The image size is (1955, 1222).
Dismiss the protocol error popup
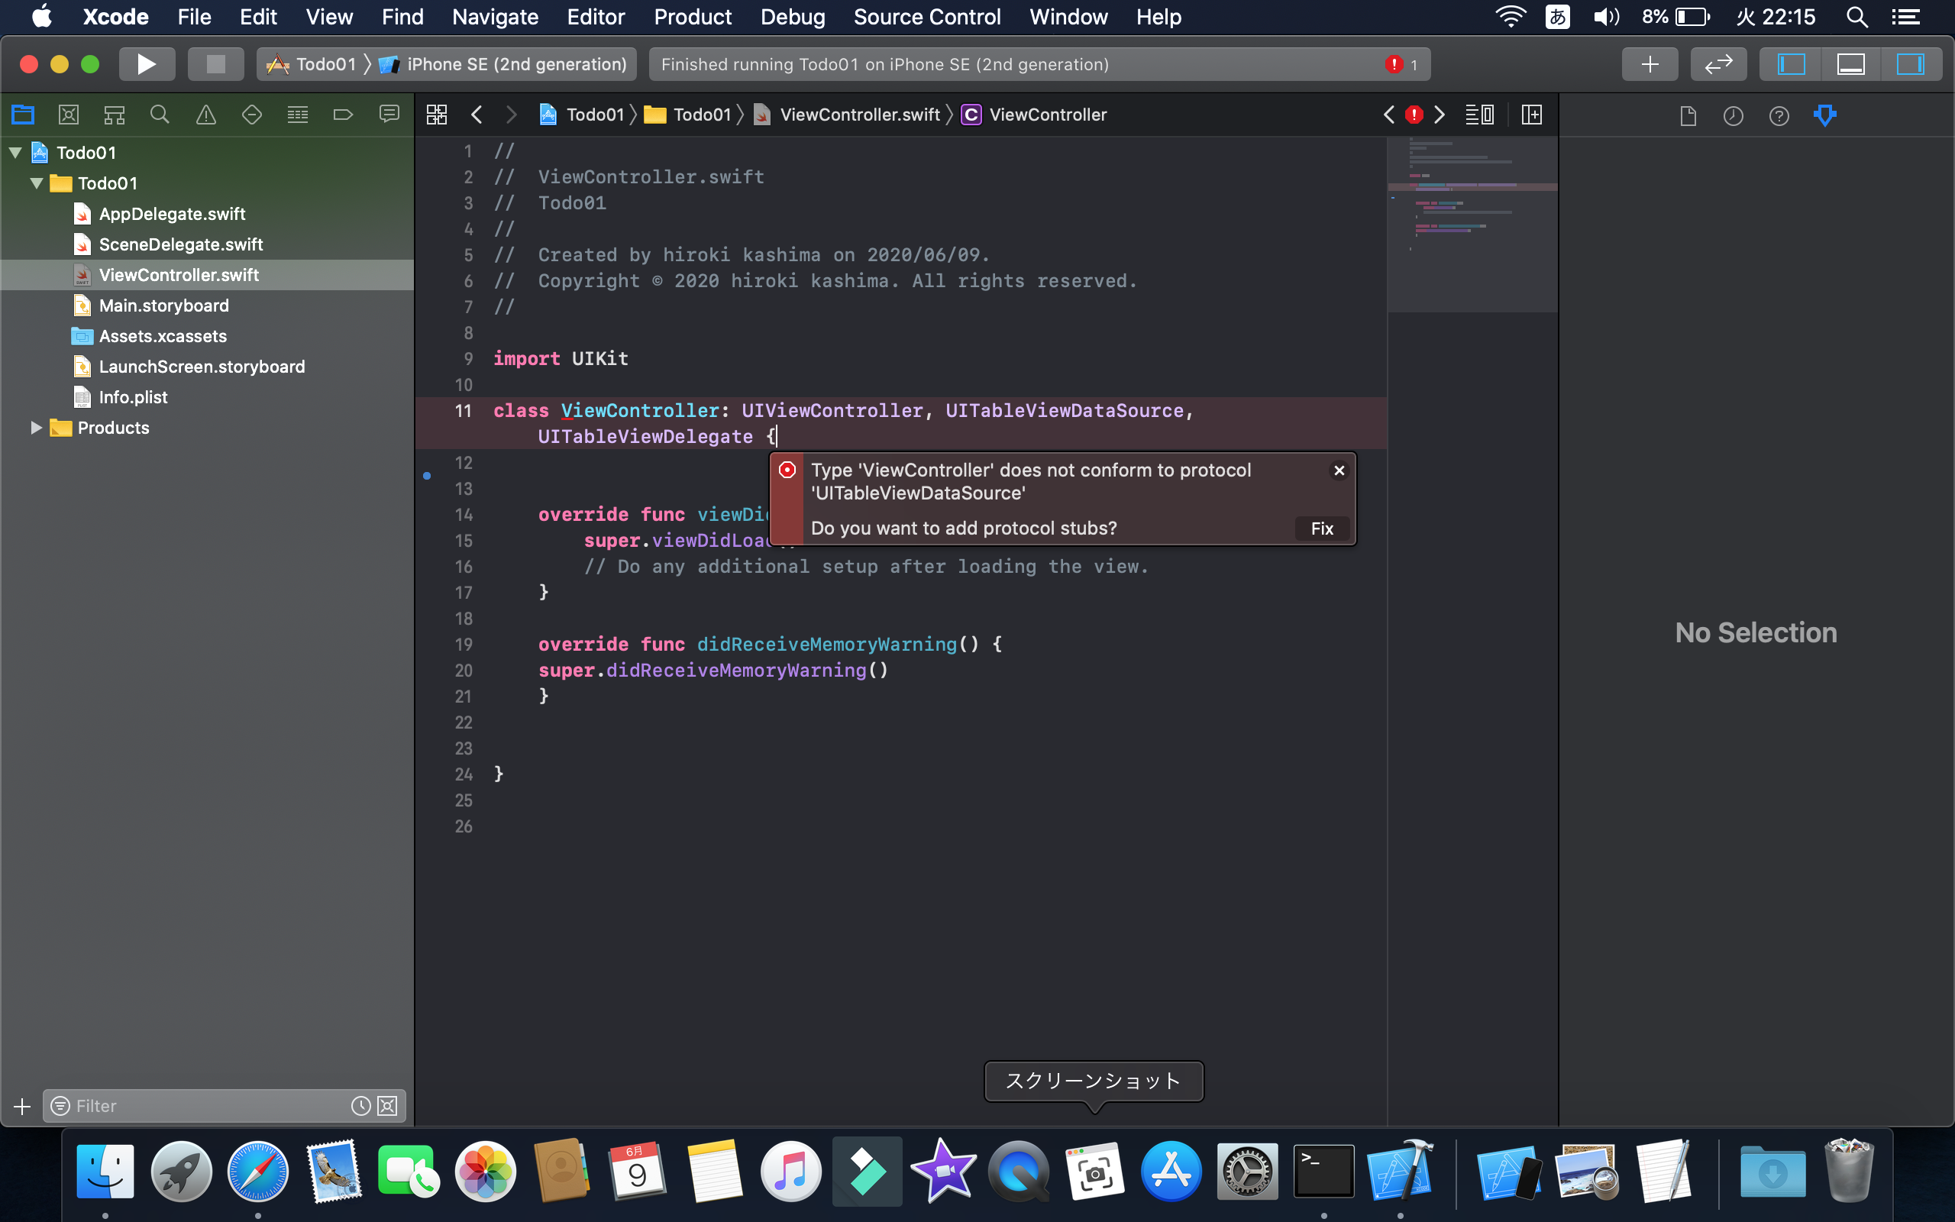click(x=1339, y=470)
